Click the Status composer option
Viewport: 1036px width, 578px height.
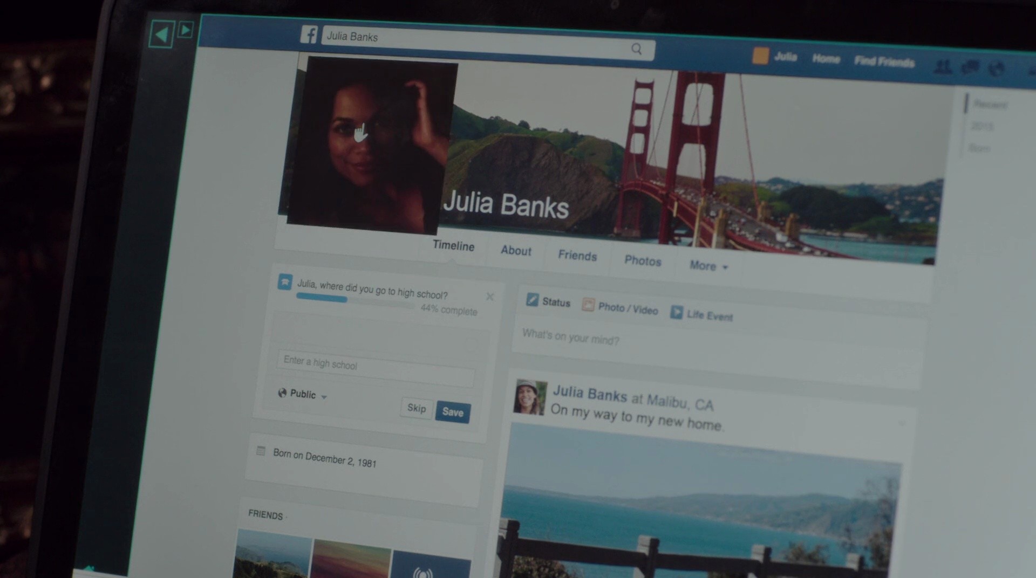(548, 301)
